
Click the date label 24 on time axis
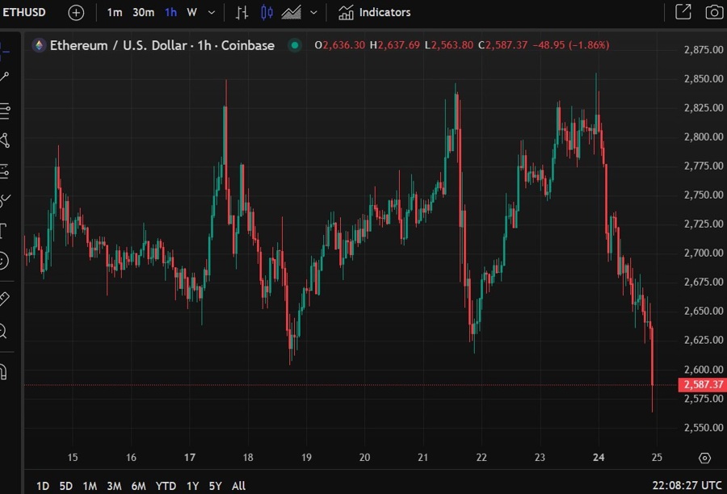(598, 458)
